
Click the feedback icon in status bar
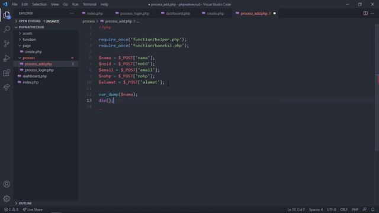pyautogui.click(x=365, y=209)
